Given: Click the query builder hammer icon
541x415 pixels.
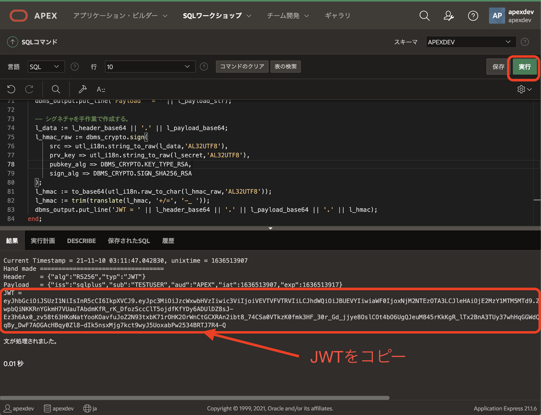Looking at the screenshot, I should [82, 89].
